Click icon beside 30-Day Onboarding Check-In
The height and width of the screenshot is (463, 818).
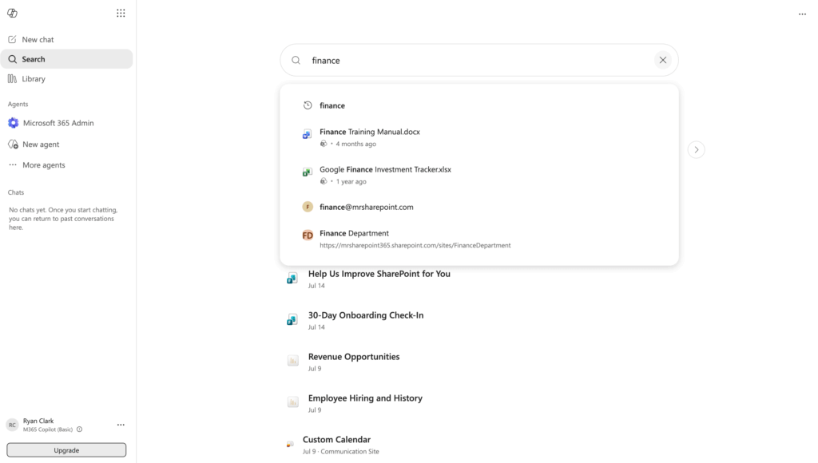coord(292,319)
